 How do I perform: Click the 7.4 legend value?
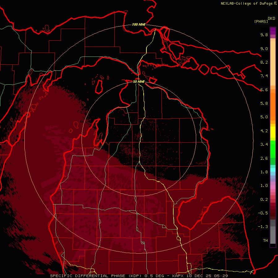[x=264, y=76]
